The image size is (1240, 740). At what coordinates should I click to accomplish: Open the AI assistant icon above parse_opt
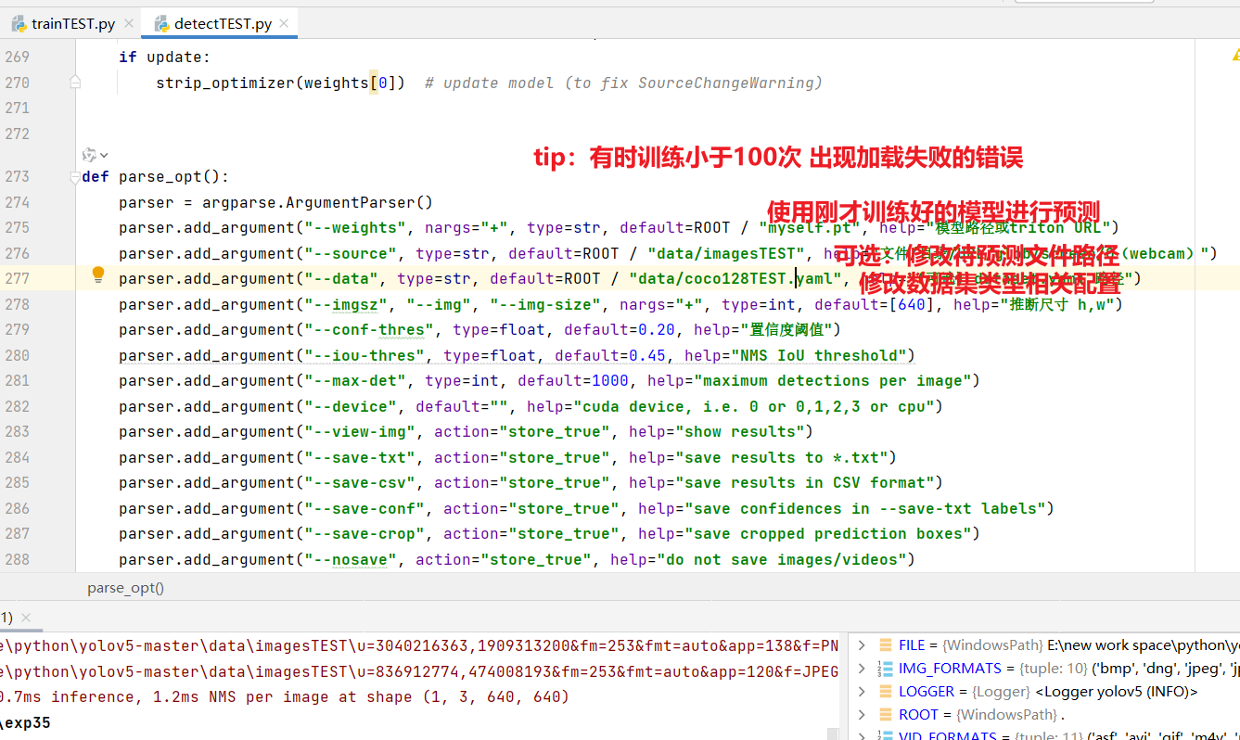[89, 155]
